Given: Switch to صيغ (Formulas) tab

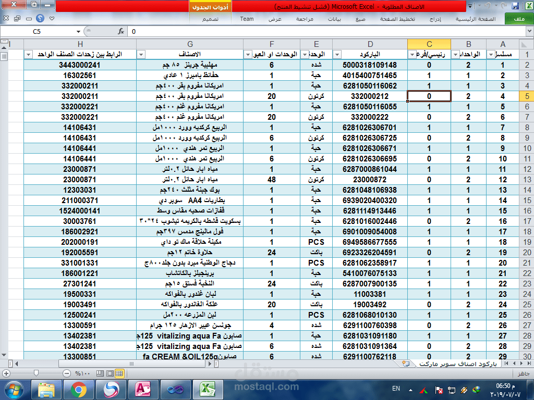Looking at the screenshot, I should (360, 19).
